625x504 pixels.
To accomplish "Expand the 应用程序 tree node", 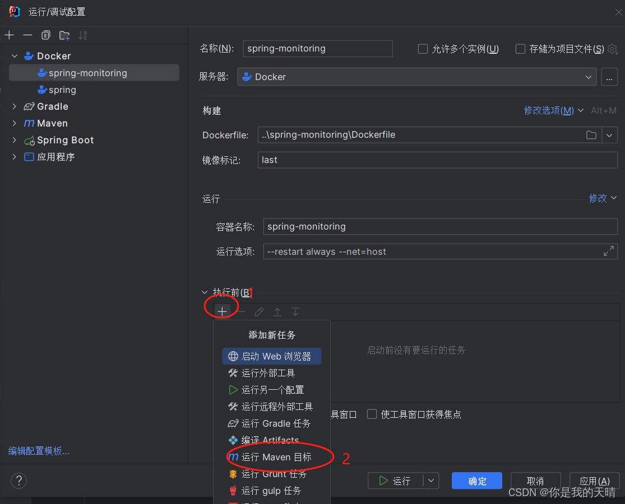I will point(15,156).
